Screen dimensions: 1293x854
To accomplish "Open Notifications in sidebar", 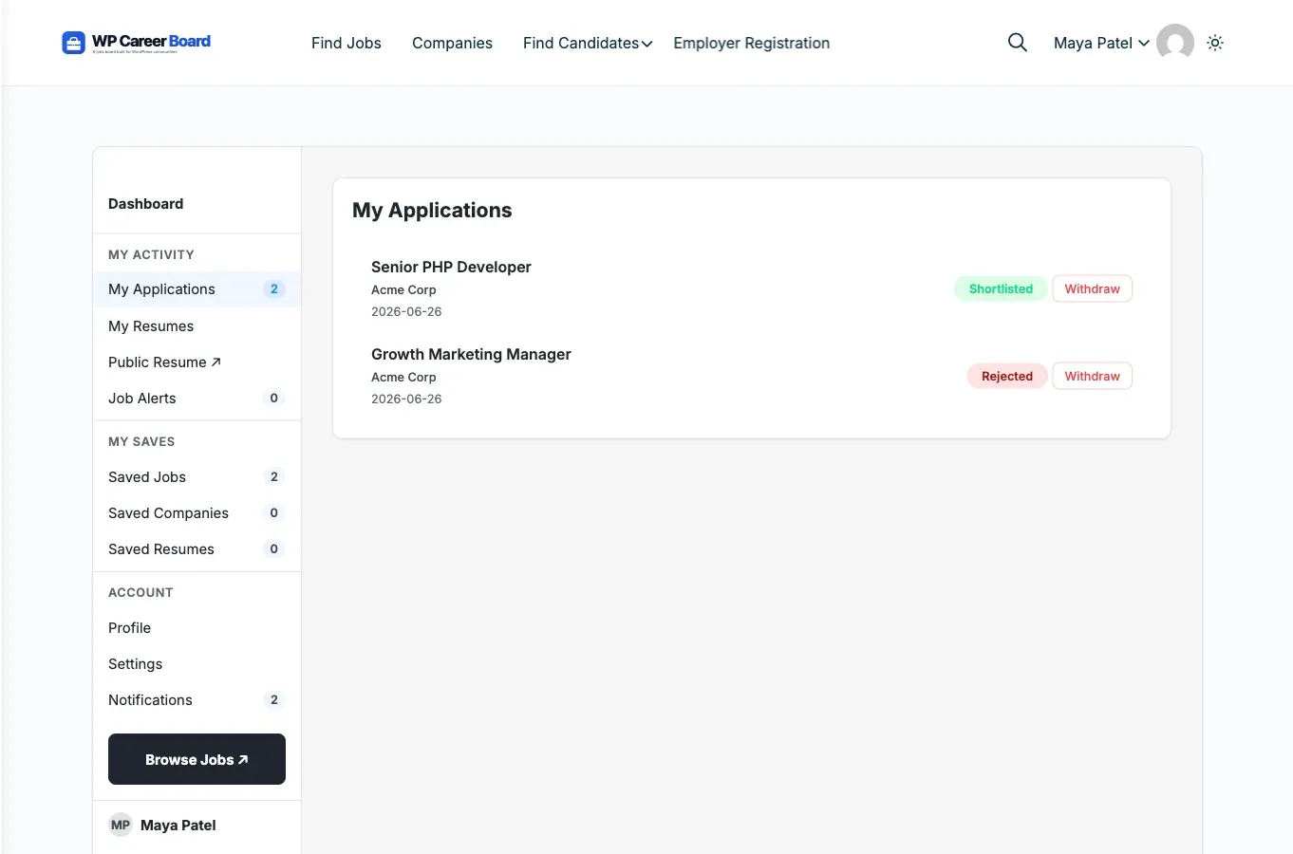I will 197,700.
